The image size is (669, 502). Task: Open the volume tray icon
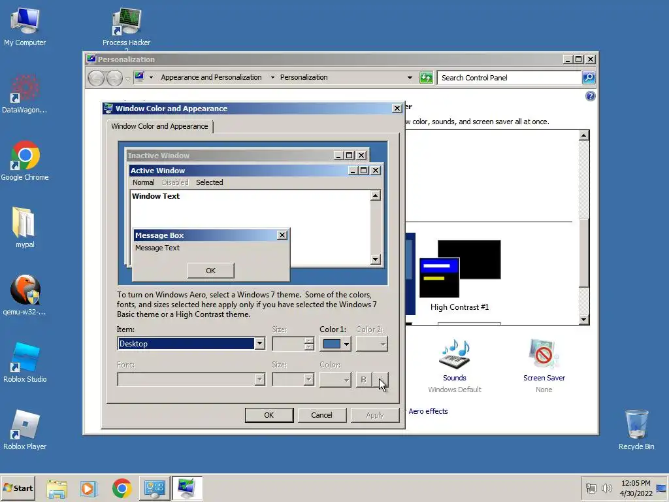pos(606,488)
